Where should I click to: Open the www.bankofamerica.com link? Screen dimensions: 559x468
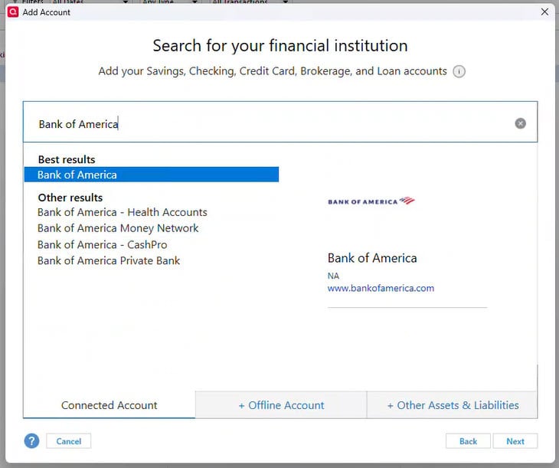coord(381,288)
